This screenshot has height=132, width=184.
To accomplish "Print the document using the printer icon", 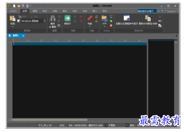I will coord(27,6).
